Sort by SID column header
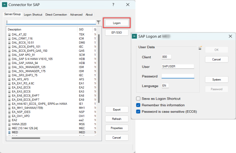 85,29
